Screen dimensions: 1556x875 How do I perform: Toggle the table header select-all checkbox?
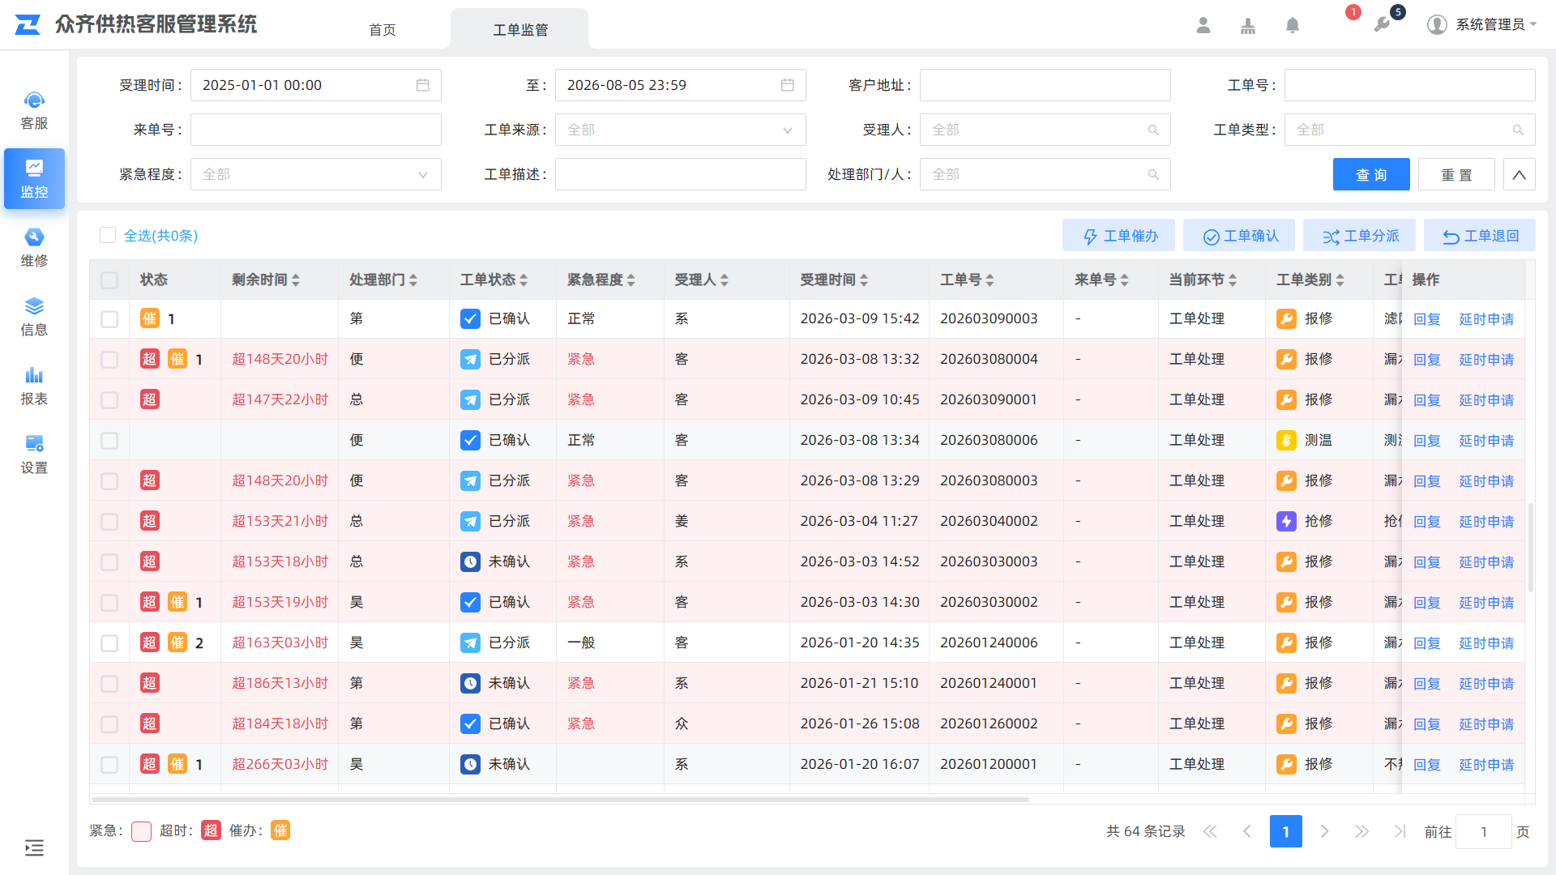(x=109, y=280)
